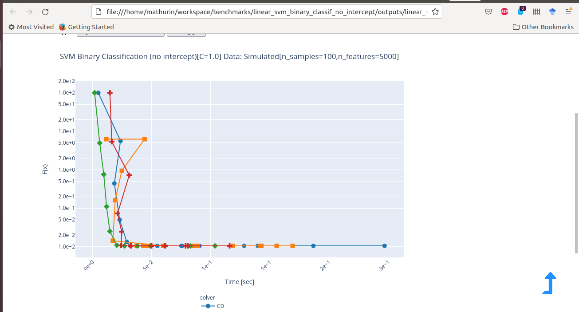Click the Getting Started bookmark
The width and height of the screenshot is (579, 312).
click(x=86, y=27)
